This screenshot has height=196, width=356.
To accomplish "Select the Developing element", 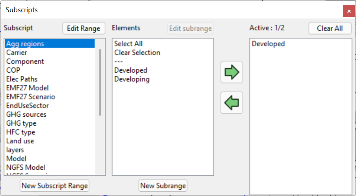I will [x=132, y=79].
